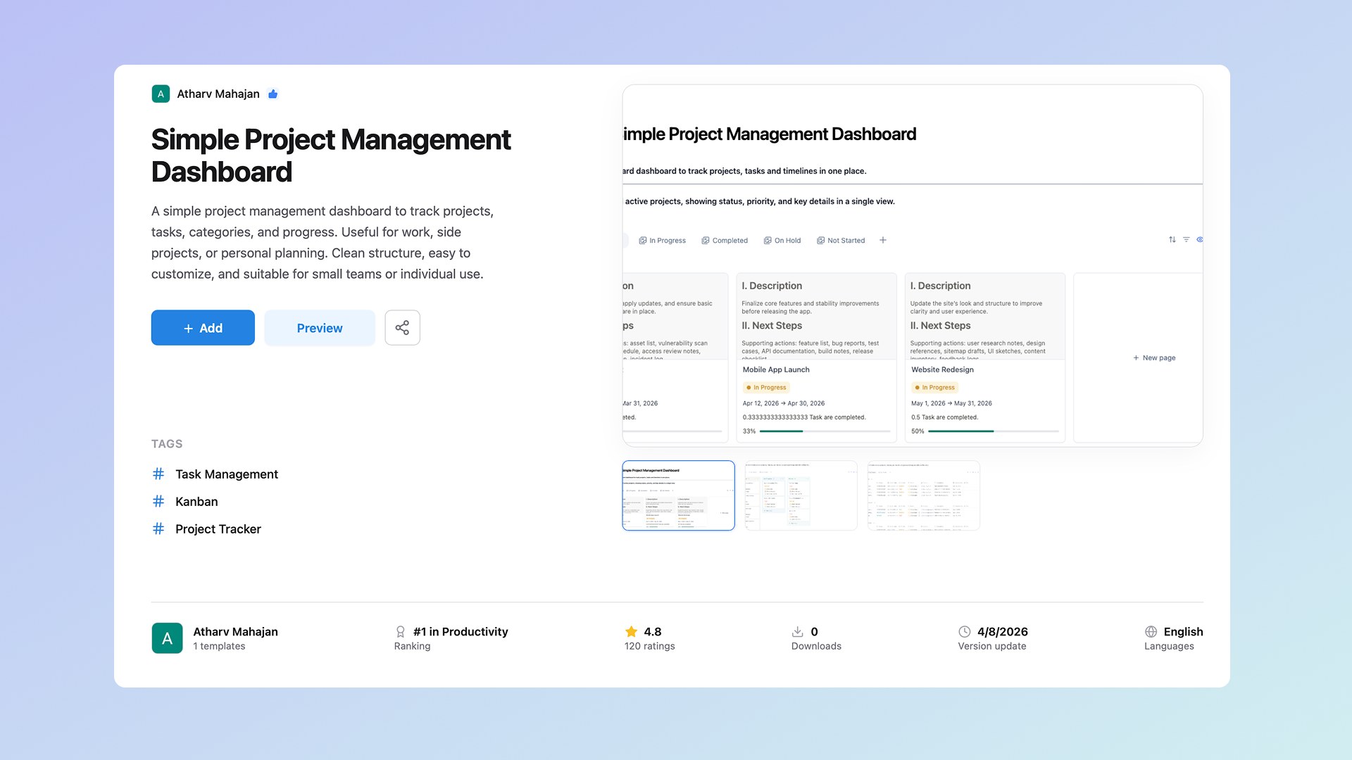Click the sort arrows icon in preview

pyautogui.click(x=1172, y=240)
